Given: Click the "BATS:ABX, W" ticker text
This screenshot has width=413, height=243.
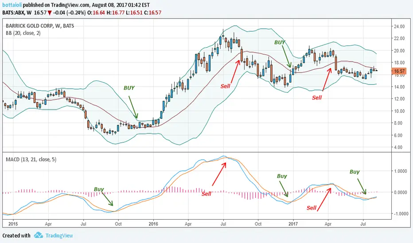Looking at the screenshot, I should tap(17, 13).
